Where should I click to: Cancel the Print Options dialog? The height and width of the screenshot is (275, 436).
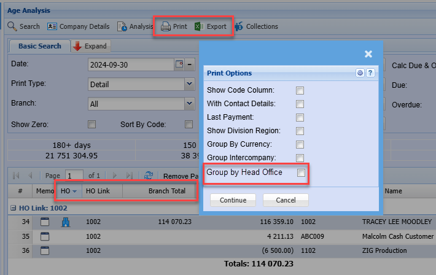point(286,200)
